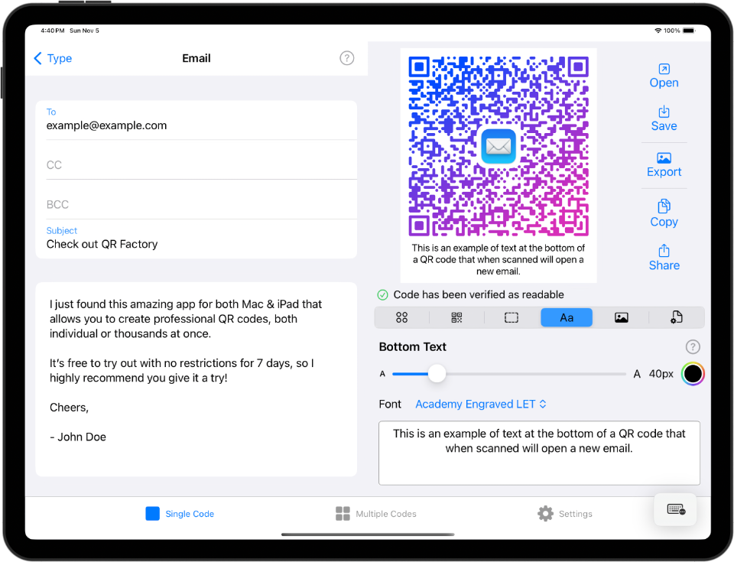The height and width of the screenshot is (562, 734).
Task: Select the dot style tab
Action: [x=401, y=317]
